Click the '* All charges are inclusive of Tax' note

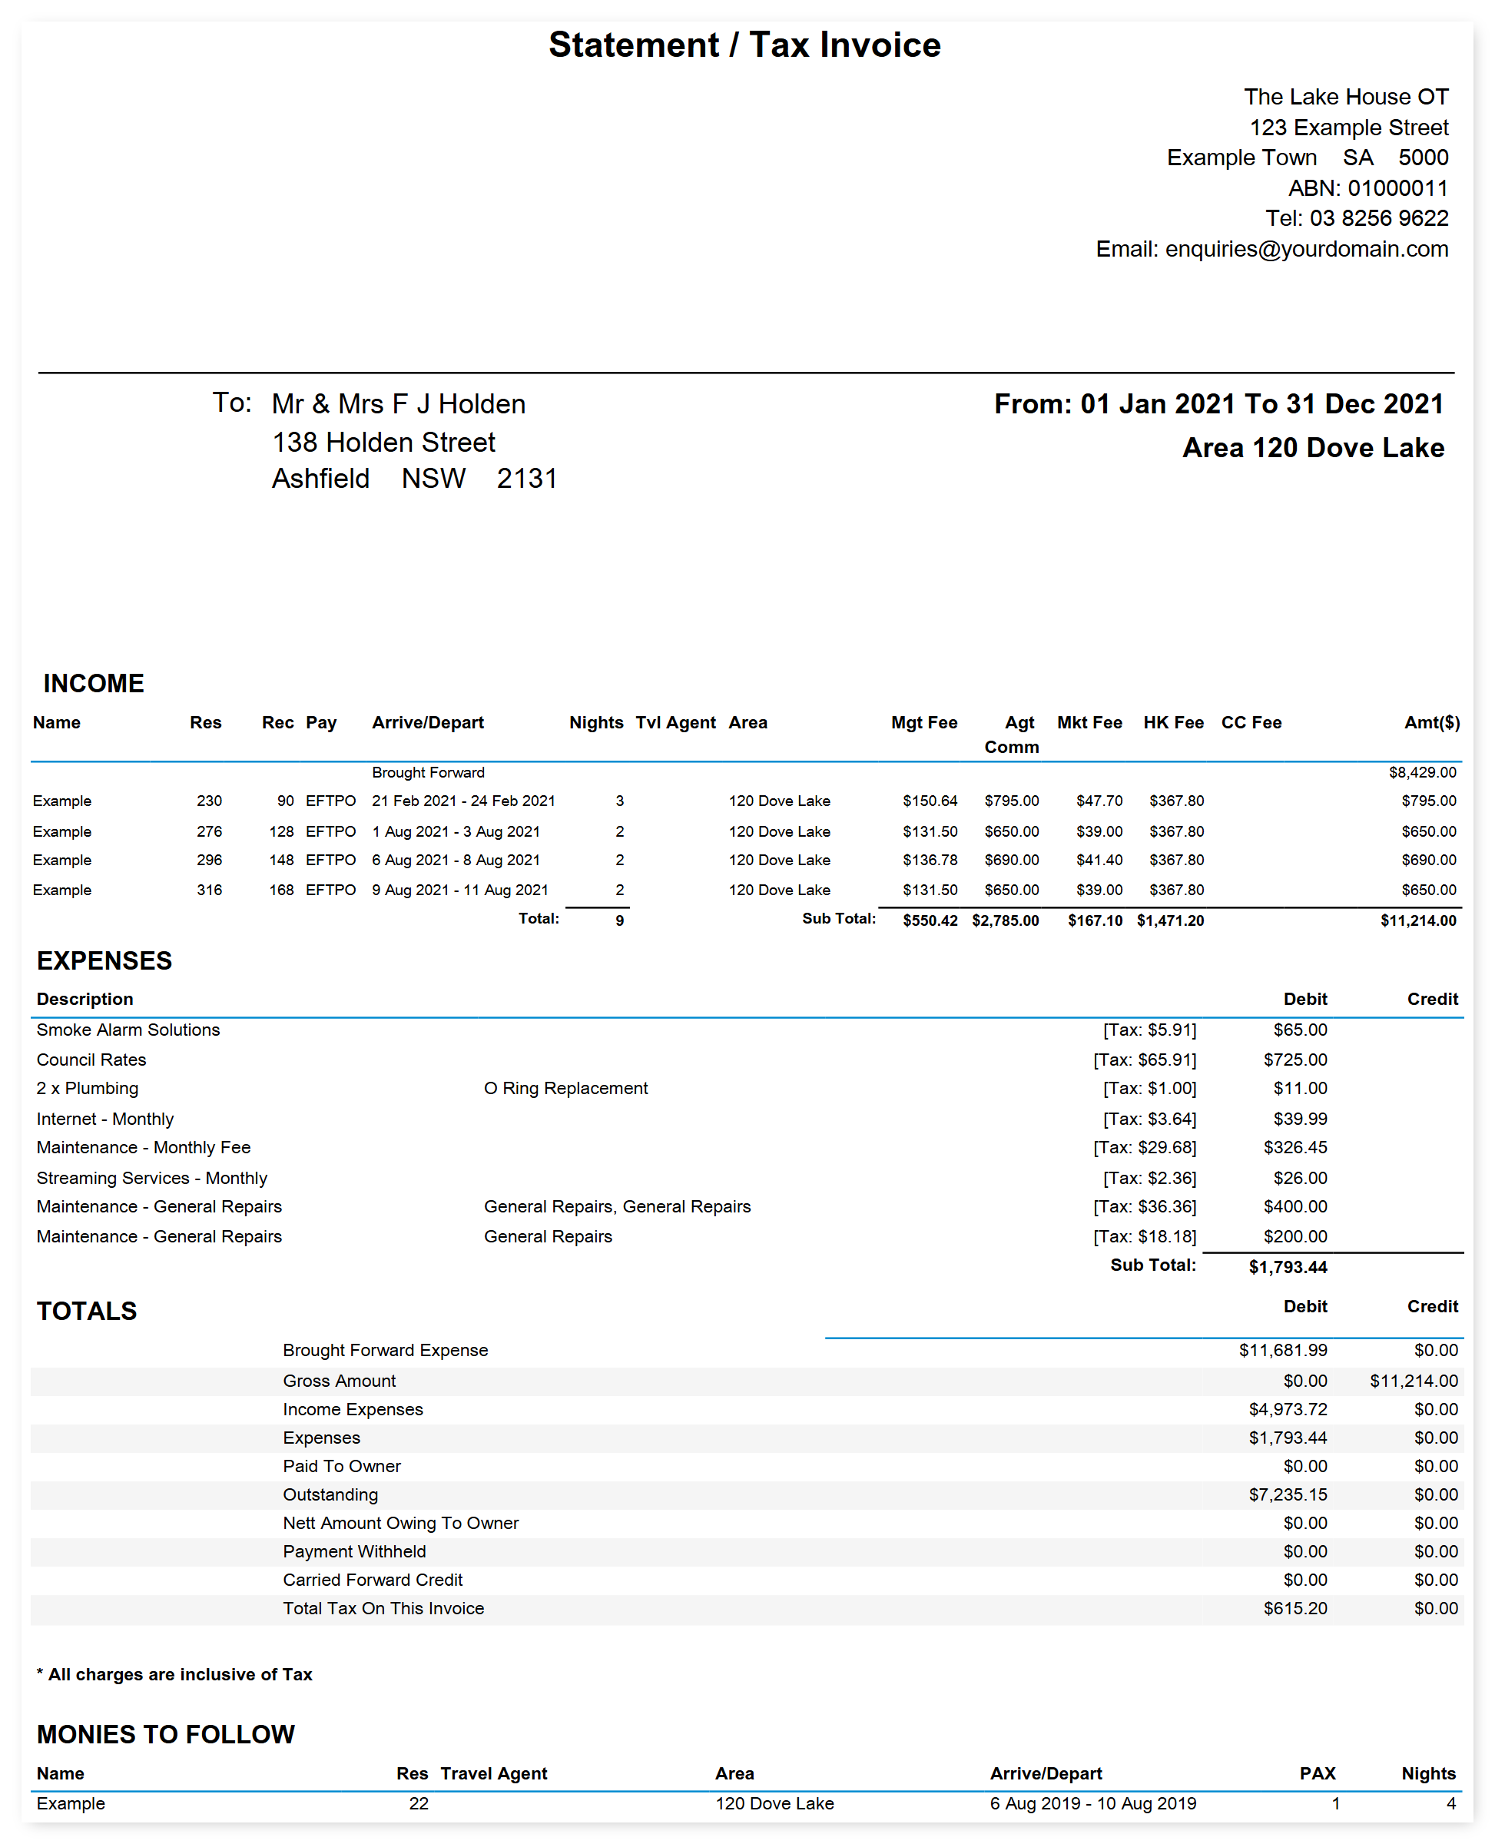(174, 1675)
